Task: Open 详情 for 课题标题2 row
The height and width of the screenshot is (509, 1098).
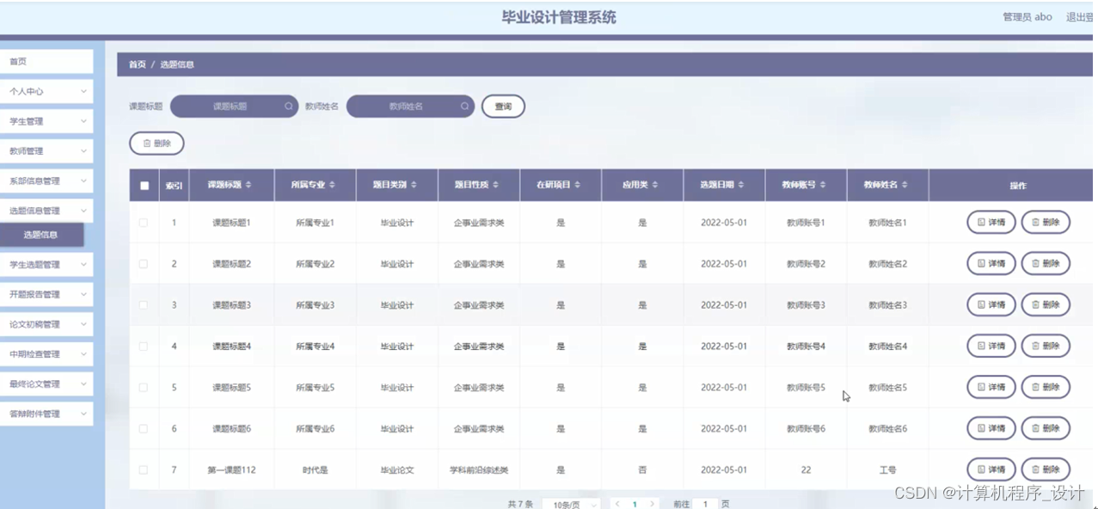Action: (x=991, y=264)
